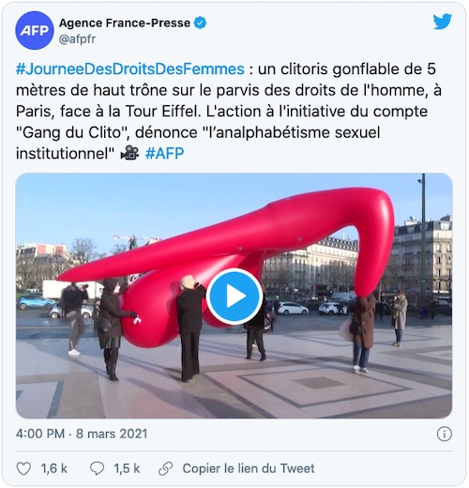Click the Twitter bird logo
The width and height of the screenshot is (469, 488).
[x=442, y=22]
